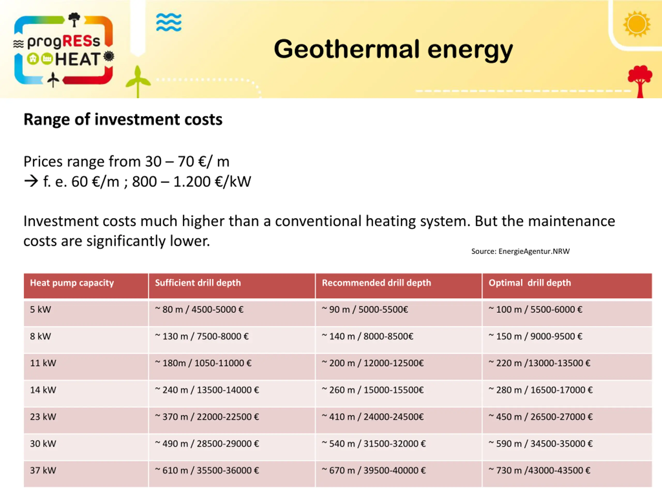This screenshot has width=662, height=496.
Task: Select the '30 kW' row label
Action: coord(43,444)
